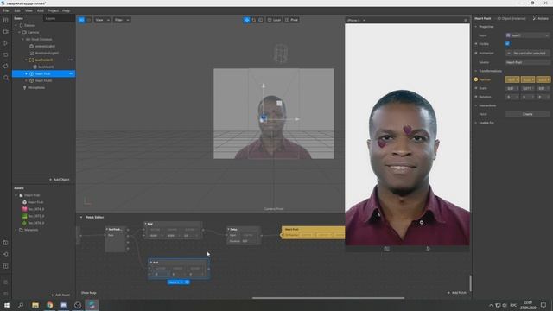This screenshot has width=553, height=311.
Task: Open the viewport Filter dropdown
Action: [x=122, y=20]
